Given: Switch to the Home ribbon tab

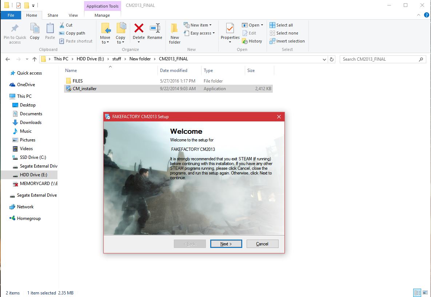Looking at the screenshot, I should (32, 15).
